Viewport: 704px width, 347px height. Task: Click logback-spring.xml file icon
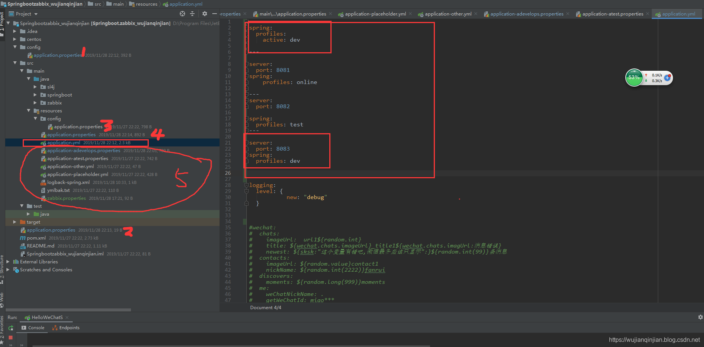43,182
